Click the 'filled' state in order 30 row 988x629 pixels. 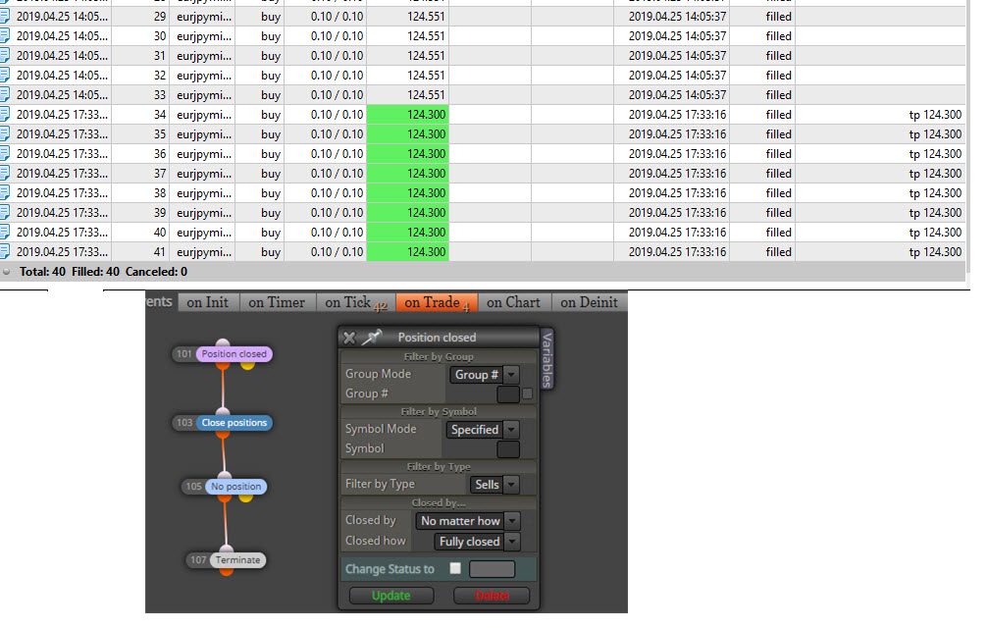click(x=779, y=36)
